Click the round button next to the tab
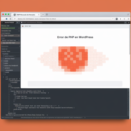Viewport: 131px width, 131px height. point(43,14)
